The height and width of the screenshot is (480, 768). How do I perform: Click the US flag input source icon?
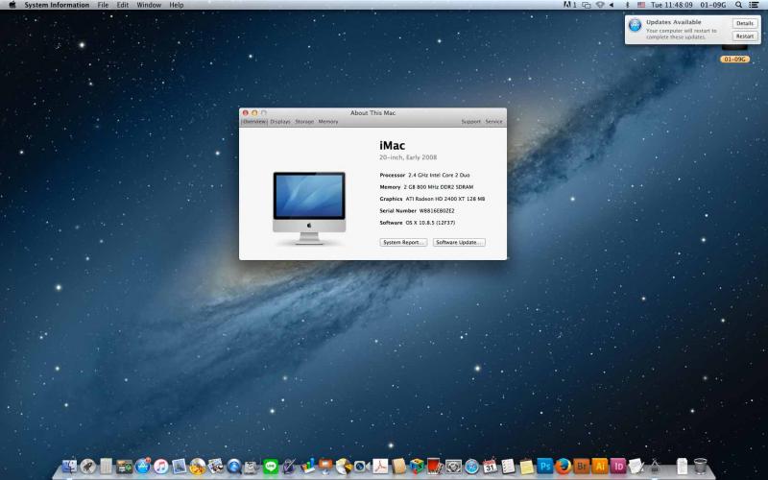point(641,5)
